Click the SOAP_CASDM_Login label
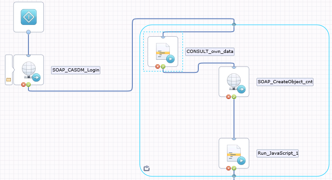The width and height of the screenshot is (332, 180). (76, 70)
